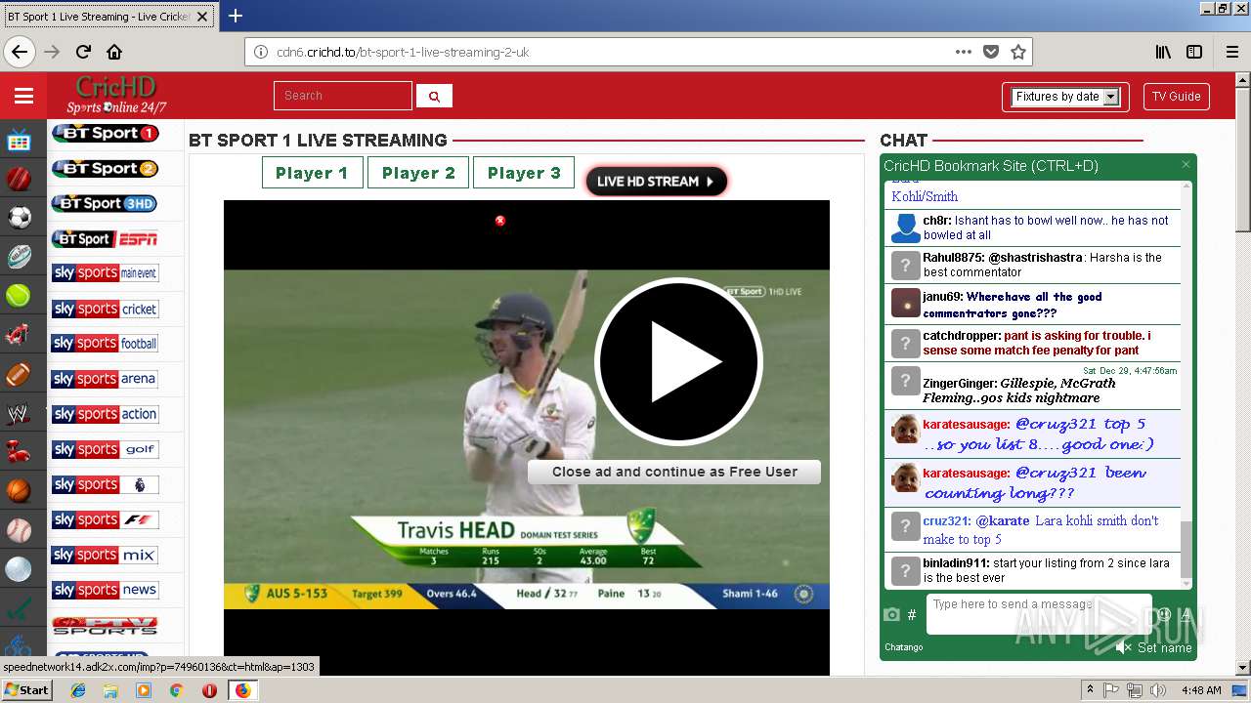Open a new browser tab
1251x703 pixels.
[236, 16]
